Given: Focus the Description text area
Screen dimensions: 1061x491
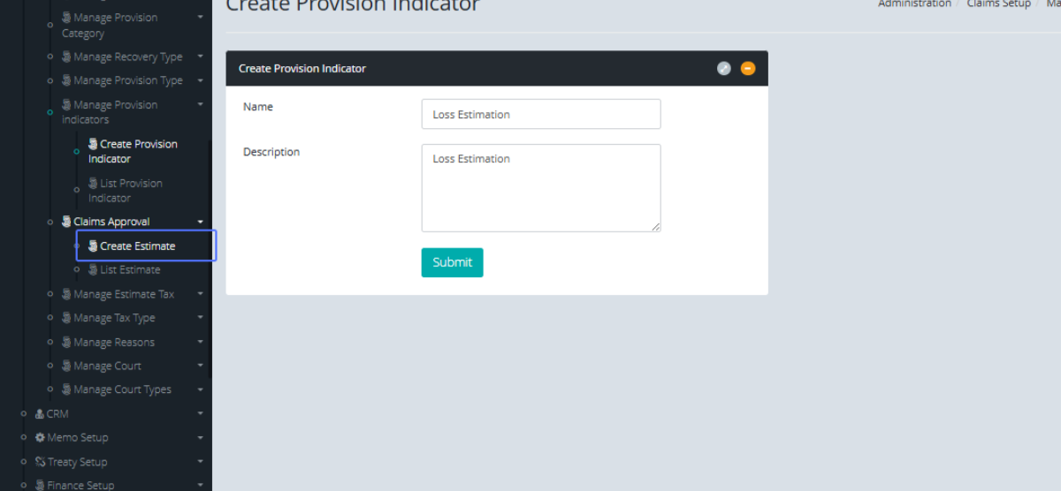Looking at the screenshot, I should click(x=540, y=187).
